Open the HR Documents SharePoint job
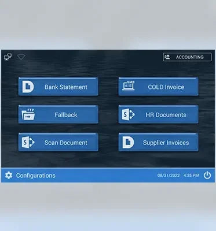Screen dimensions: 216x231 (x=158, y=114)
